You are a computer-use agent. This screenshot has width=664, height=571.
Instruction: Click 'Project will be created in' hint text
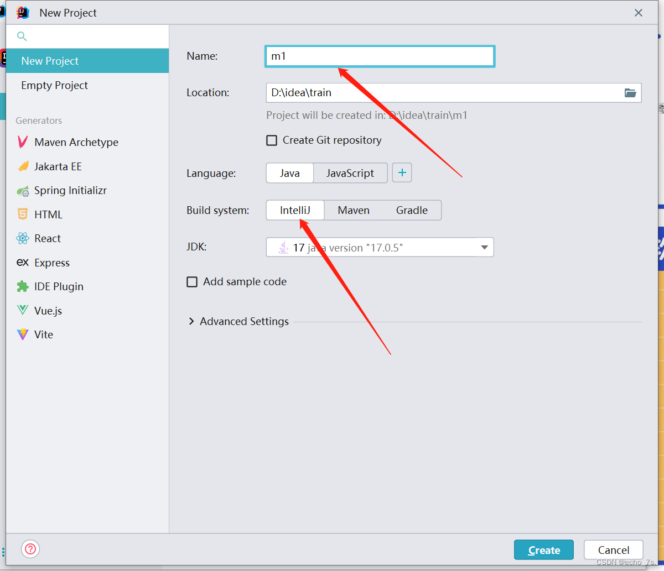tap(367, 116)
